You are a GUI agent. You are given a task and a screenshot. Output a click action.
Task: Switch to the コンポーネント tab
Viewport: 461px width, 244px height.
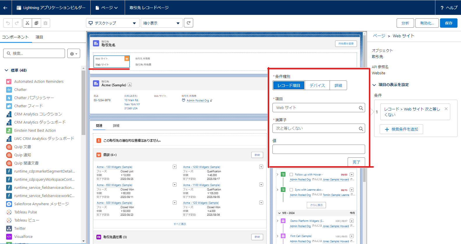(x=15, y=37)
